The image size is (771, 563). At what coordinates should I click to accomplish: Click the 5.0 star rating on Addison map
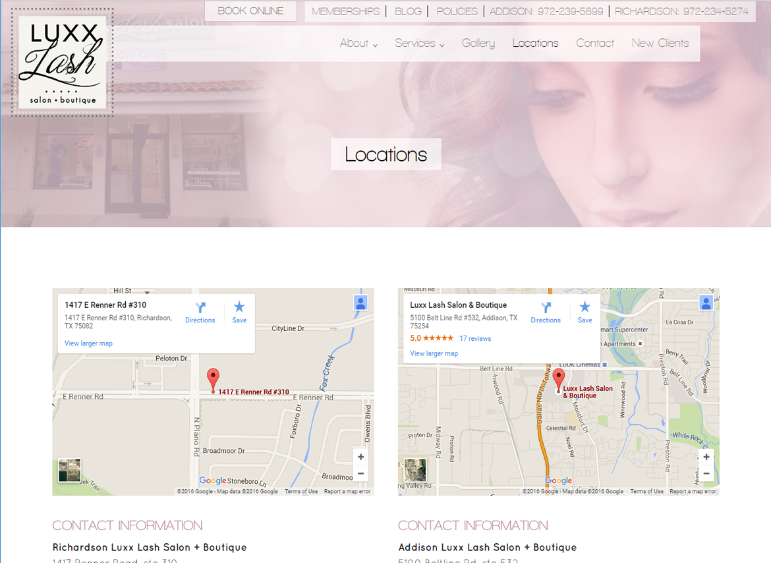[432, 338]
